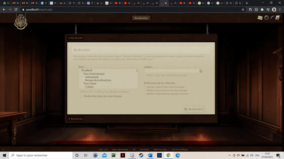284x159 pixels.
Task: Go back to the previous page
Action: (4, 10)
